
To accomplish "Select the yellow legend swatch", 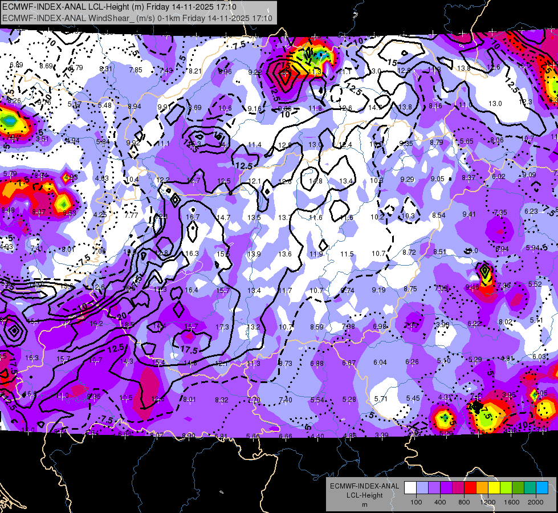I will point(494,488).
